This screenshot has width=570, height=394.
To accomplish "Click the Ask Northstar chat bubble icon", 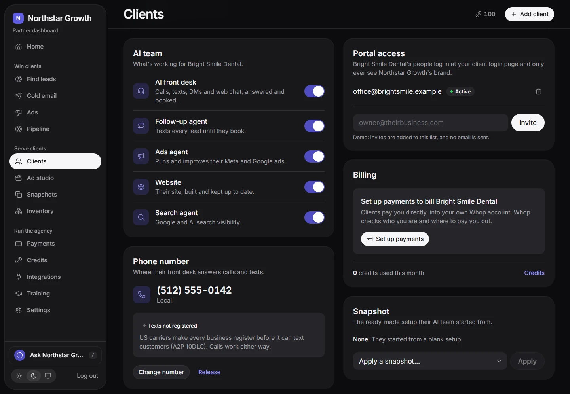I will (x=20, y=355).
